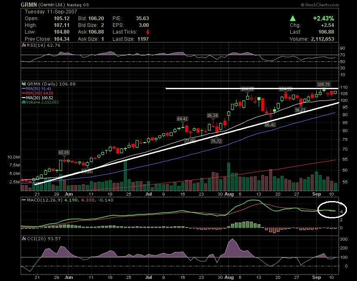Click the Open value 105.12
Image resolution: width=357 pixels, height=281 pixels.
[x=61, y=19]
